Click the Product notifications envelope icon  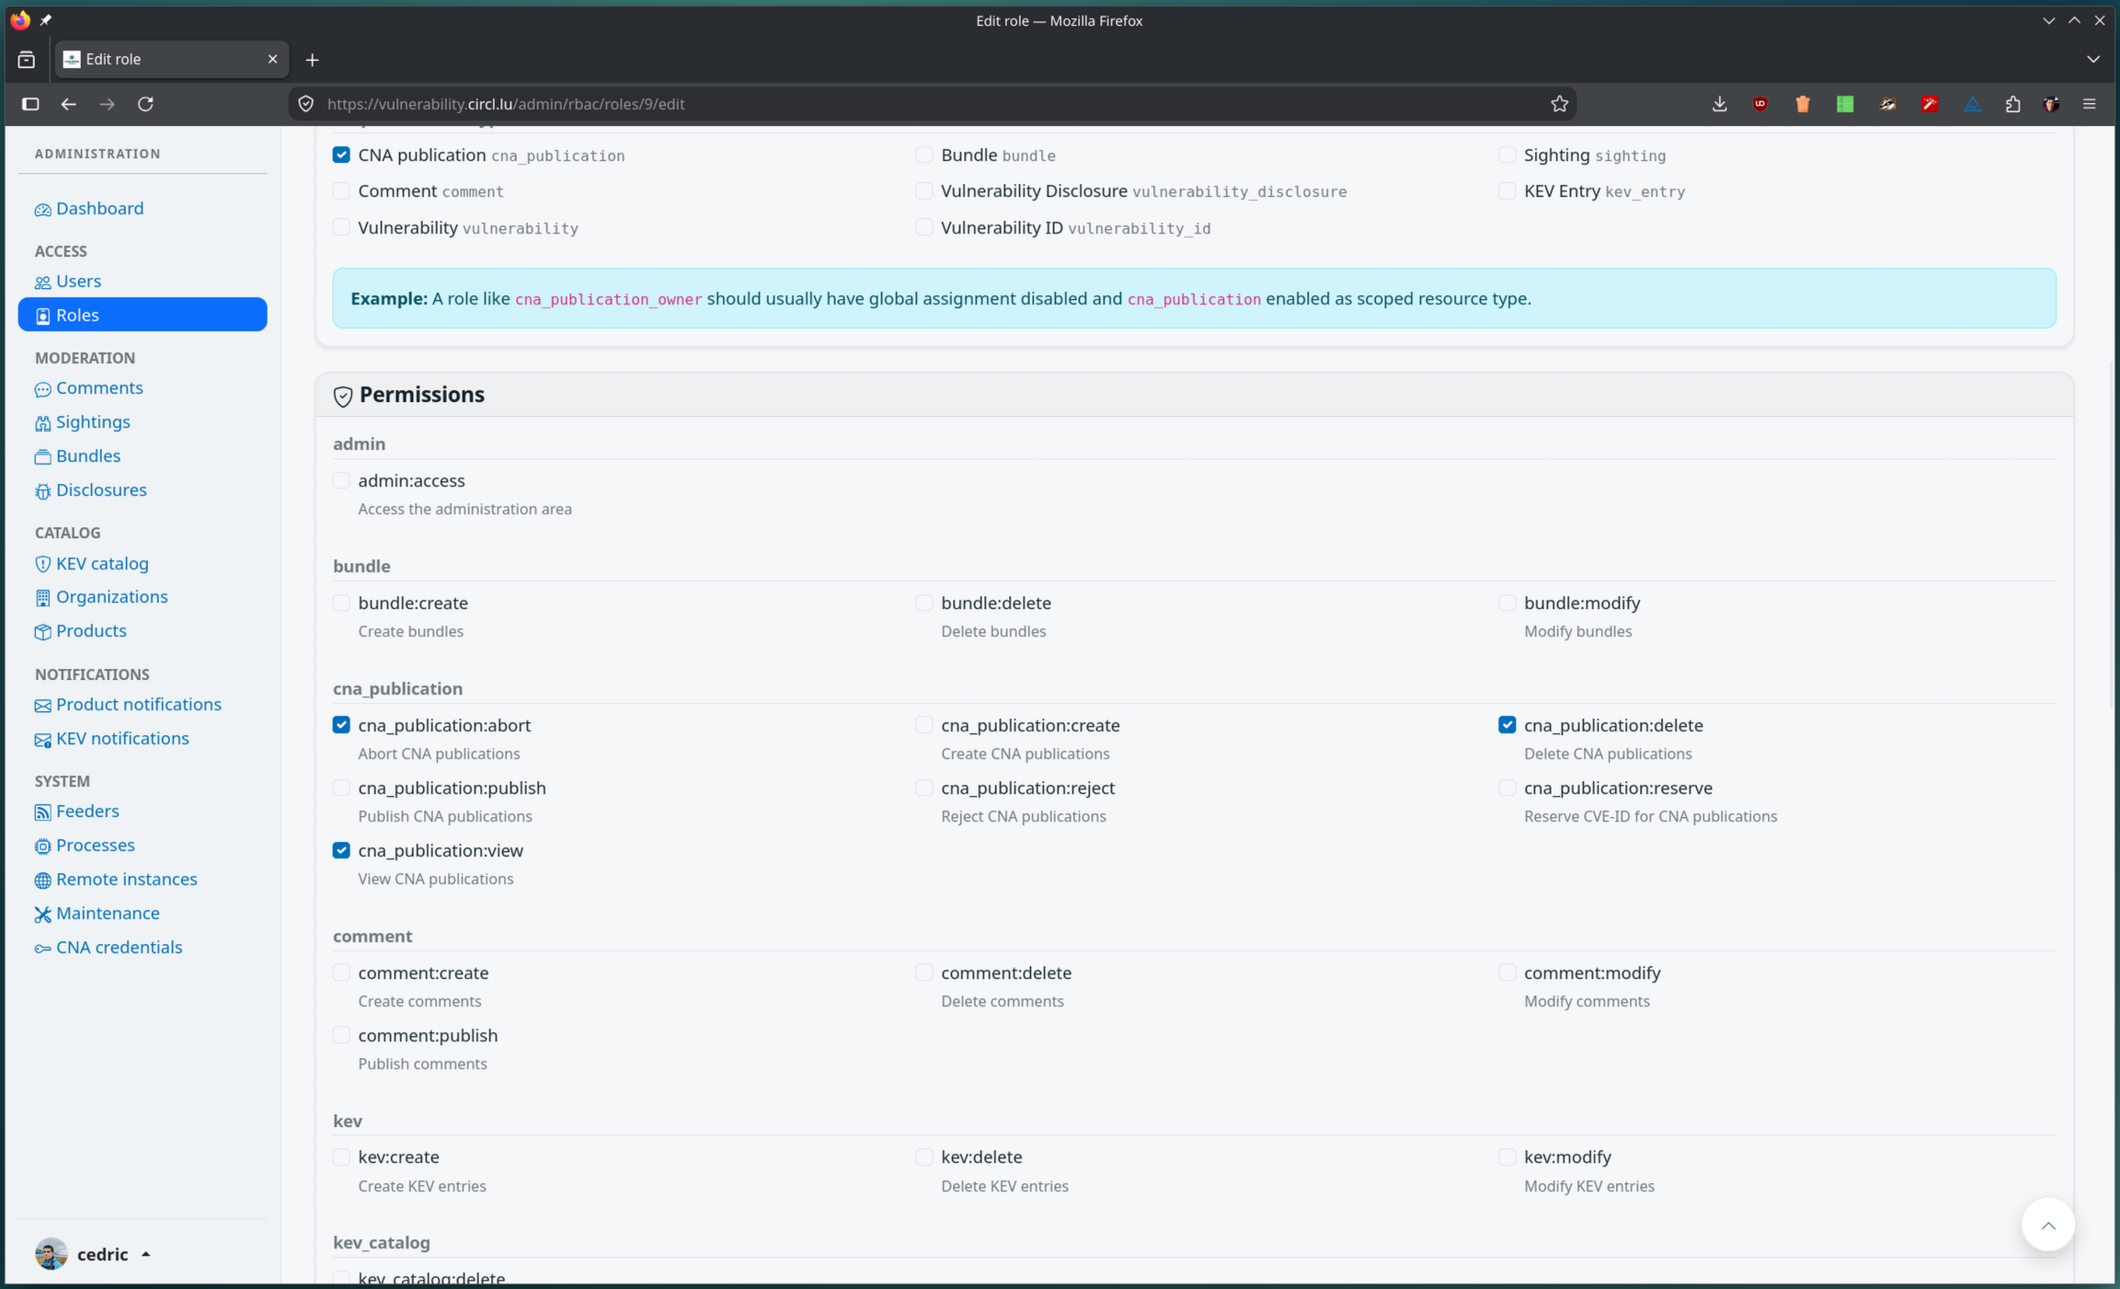coord(42,706)
